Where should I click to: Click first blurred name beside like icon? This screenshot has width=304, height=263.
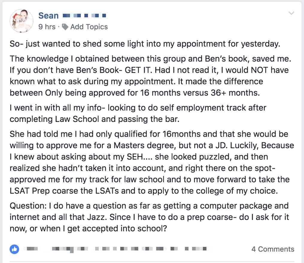pyautogui.click(x=32, y=249)
